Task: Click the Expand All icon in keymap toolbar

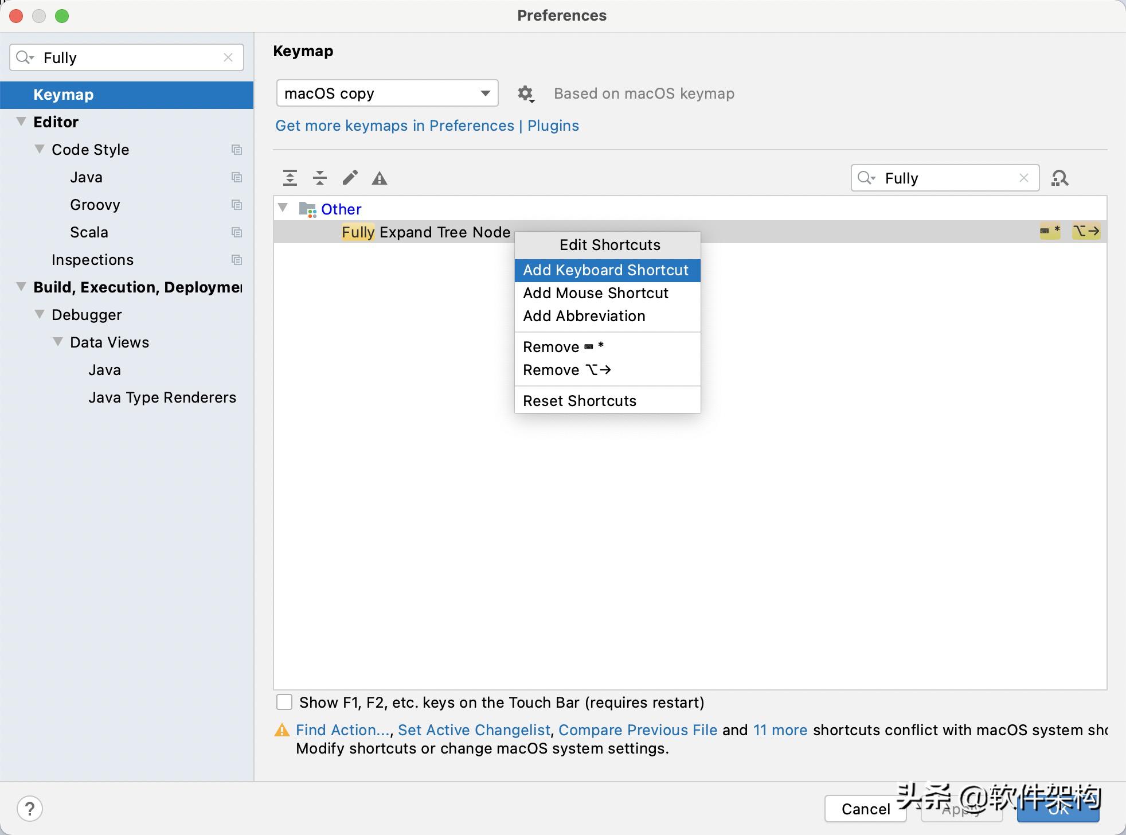Action: (x=290, y=178)
